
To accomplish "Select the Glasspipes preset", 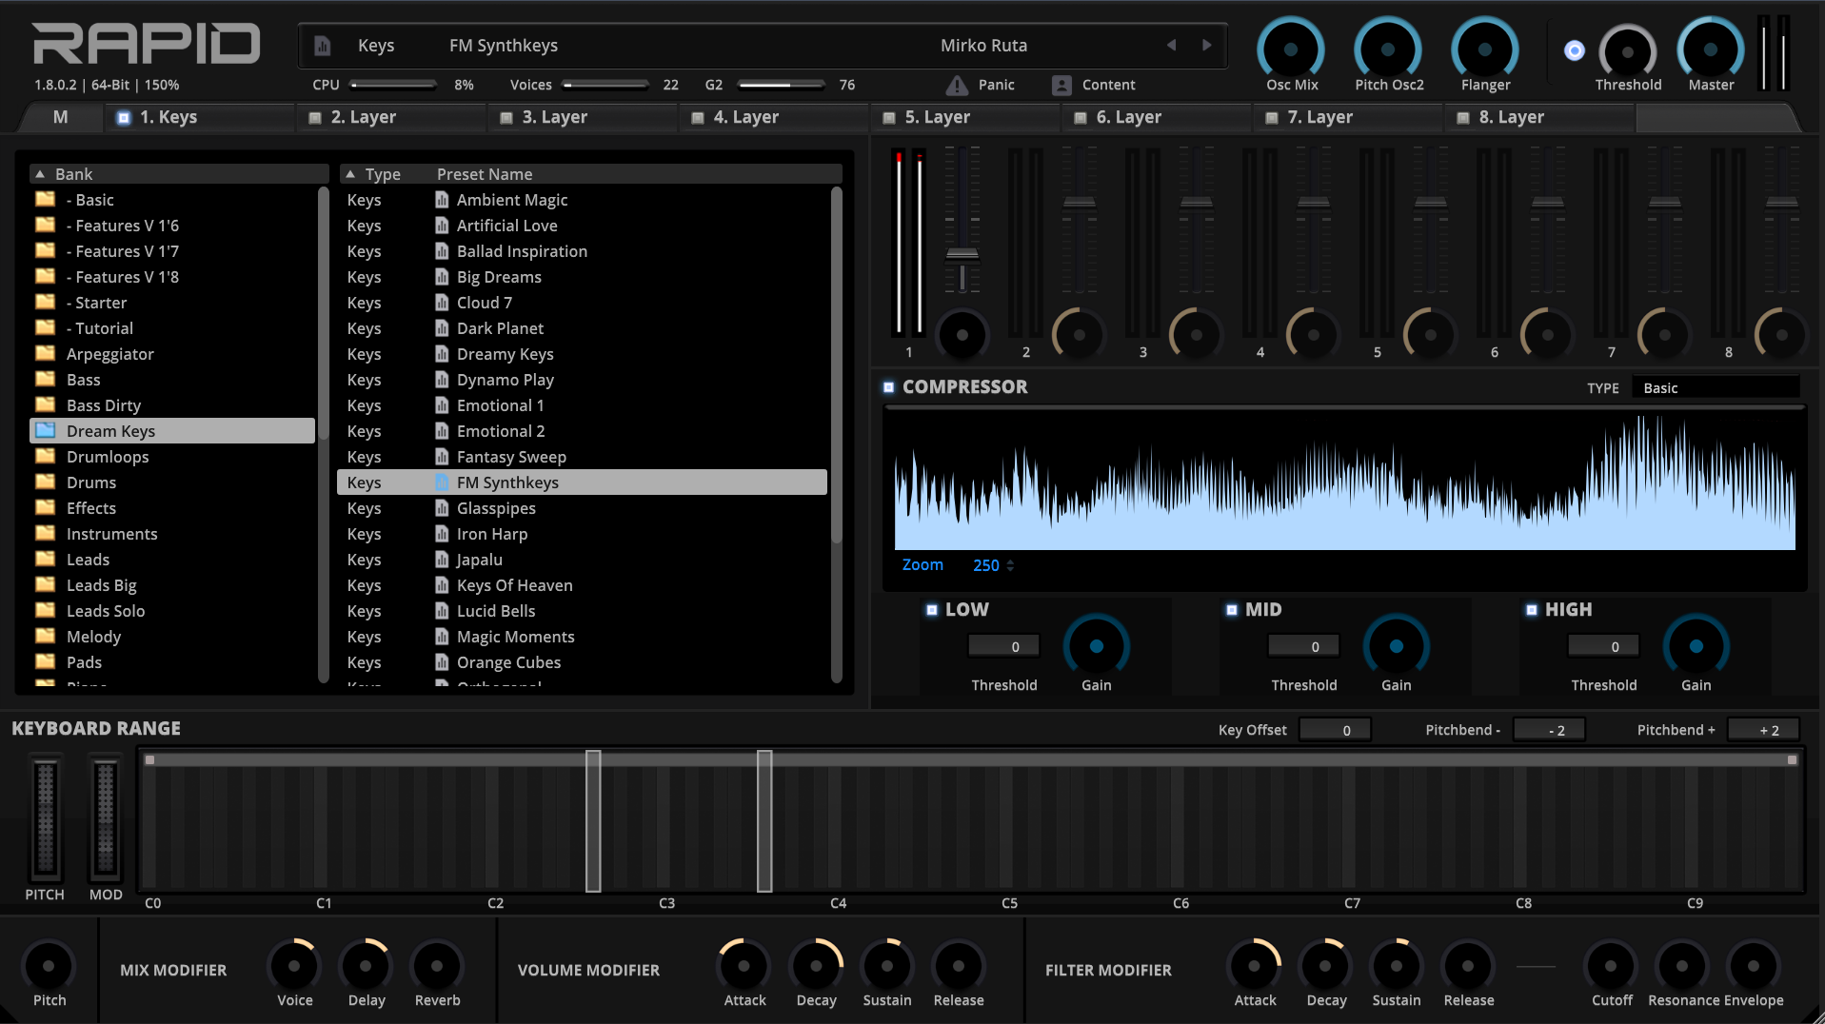I will click(x=582, y=508).
